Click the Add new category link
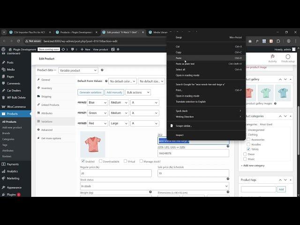The image size is (300, 225). point(253,165)
